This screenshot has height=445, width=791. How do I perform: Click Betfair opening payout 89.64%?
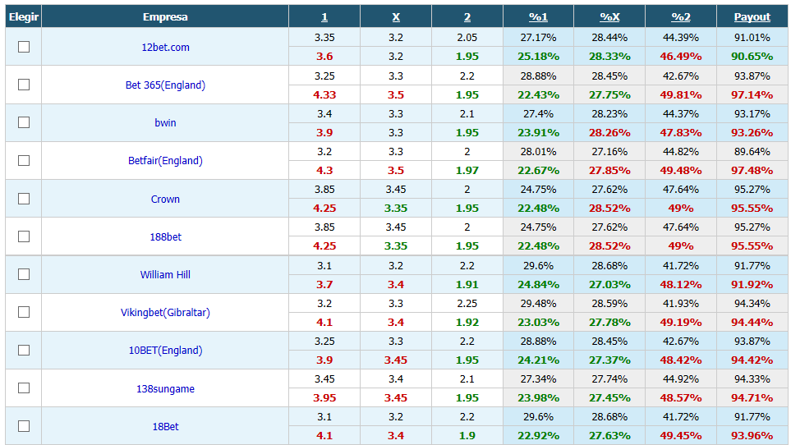[x=752, y=152]
